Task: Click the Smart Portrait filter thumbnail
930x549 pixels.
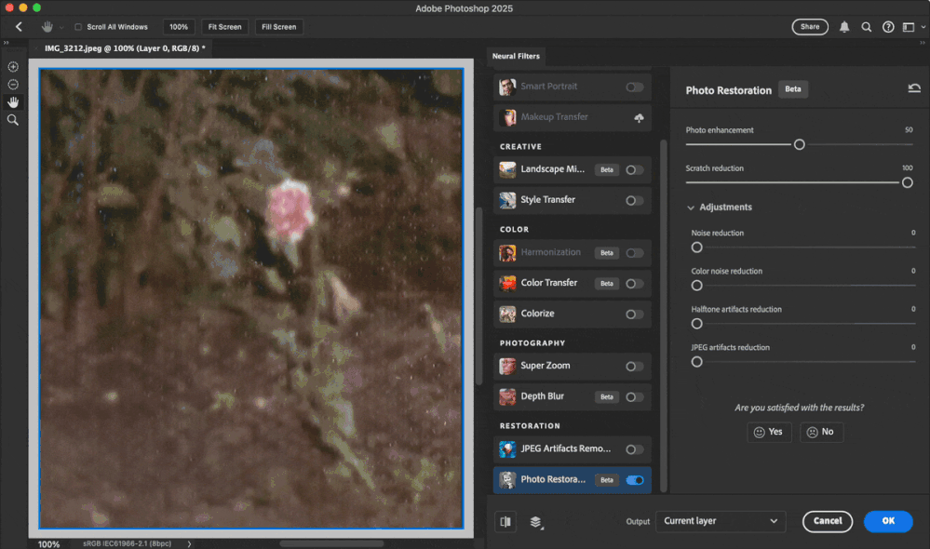Action: [507, 87]
